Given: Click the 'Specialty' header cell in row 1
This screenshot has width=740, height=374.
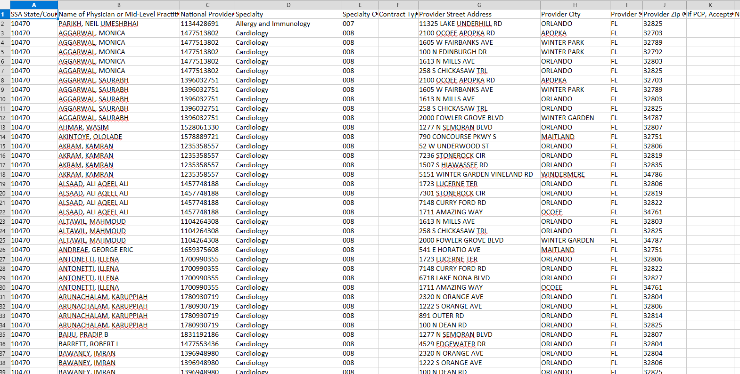Looking at the screenshot, I should (288, 14).
